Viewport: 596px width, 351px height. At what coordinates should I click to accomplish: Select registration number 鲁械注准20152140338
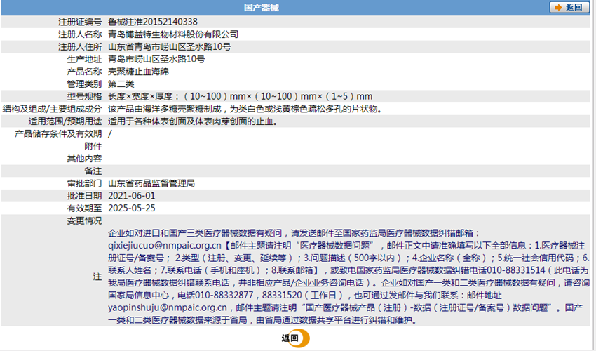pos(153,22)
